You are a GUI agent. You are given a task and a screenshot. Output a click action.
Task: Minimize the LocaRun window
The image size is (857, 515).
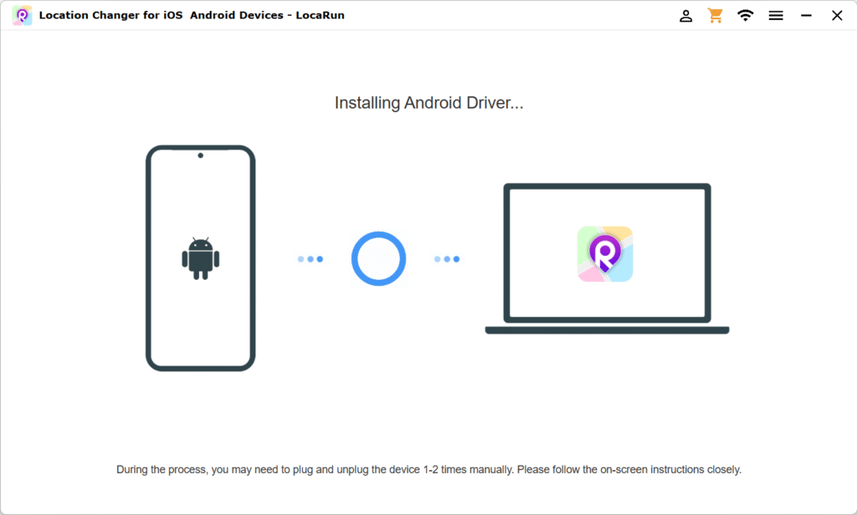pyautogui.click(x=806, y=16)
